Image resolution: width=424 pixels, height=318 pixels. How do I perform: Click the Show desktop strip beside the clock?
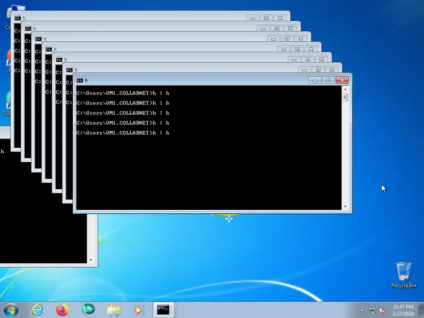tap(421, 310)
